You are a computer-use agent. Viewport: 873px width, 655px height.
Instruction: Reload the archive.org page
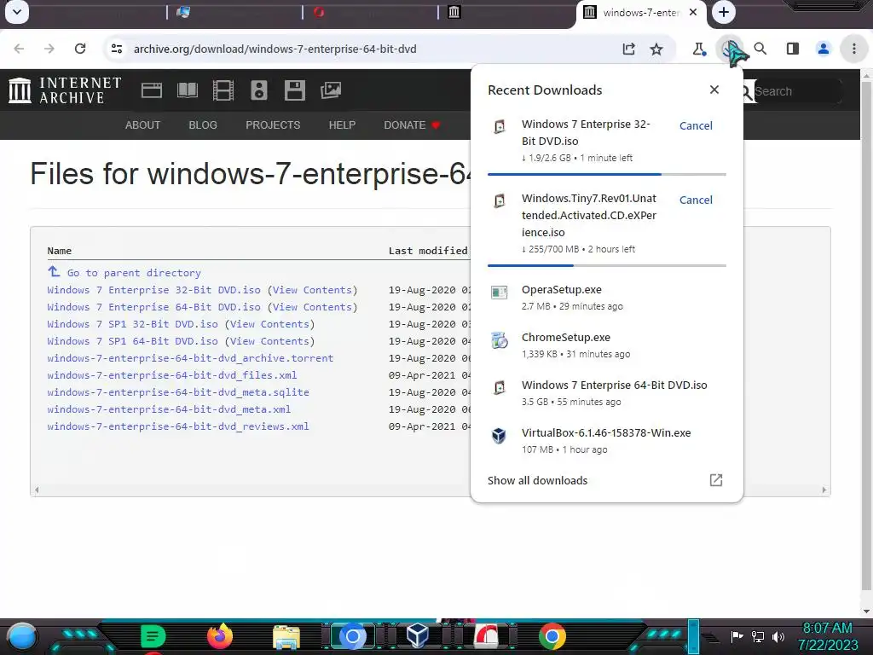[80, 49]
